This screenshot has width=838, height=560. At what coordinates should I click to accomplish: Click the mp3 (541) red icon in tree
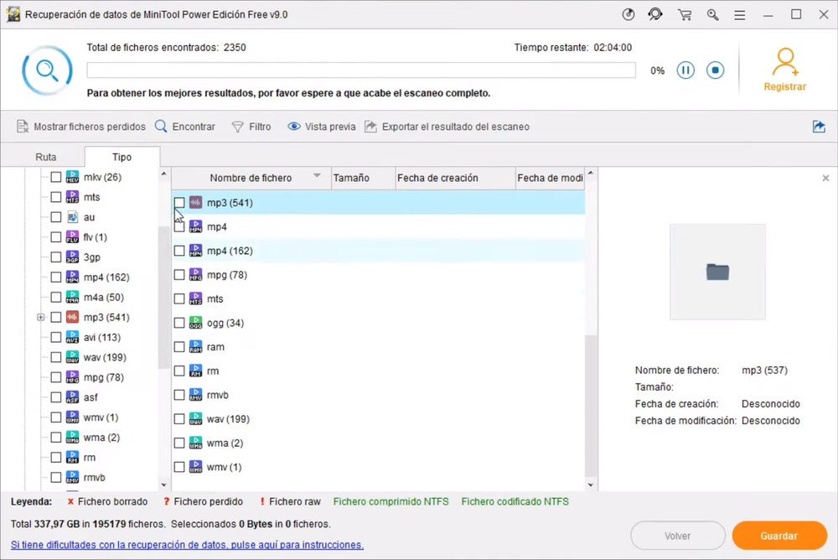click(x=72, y=317)
